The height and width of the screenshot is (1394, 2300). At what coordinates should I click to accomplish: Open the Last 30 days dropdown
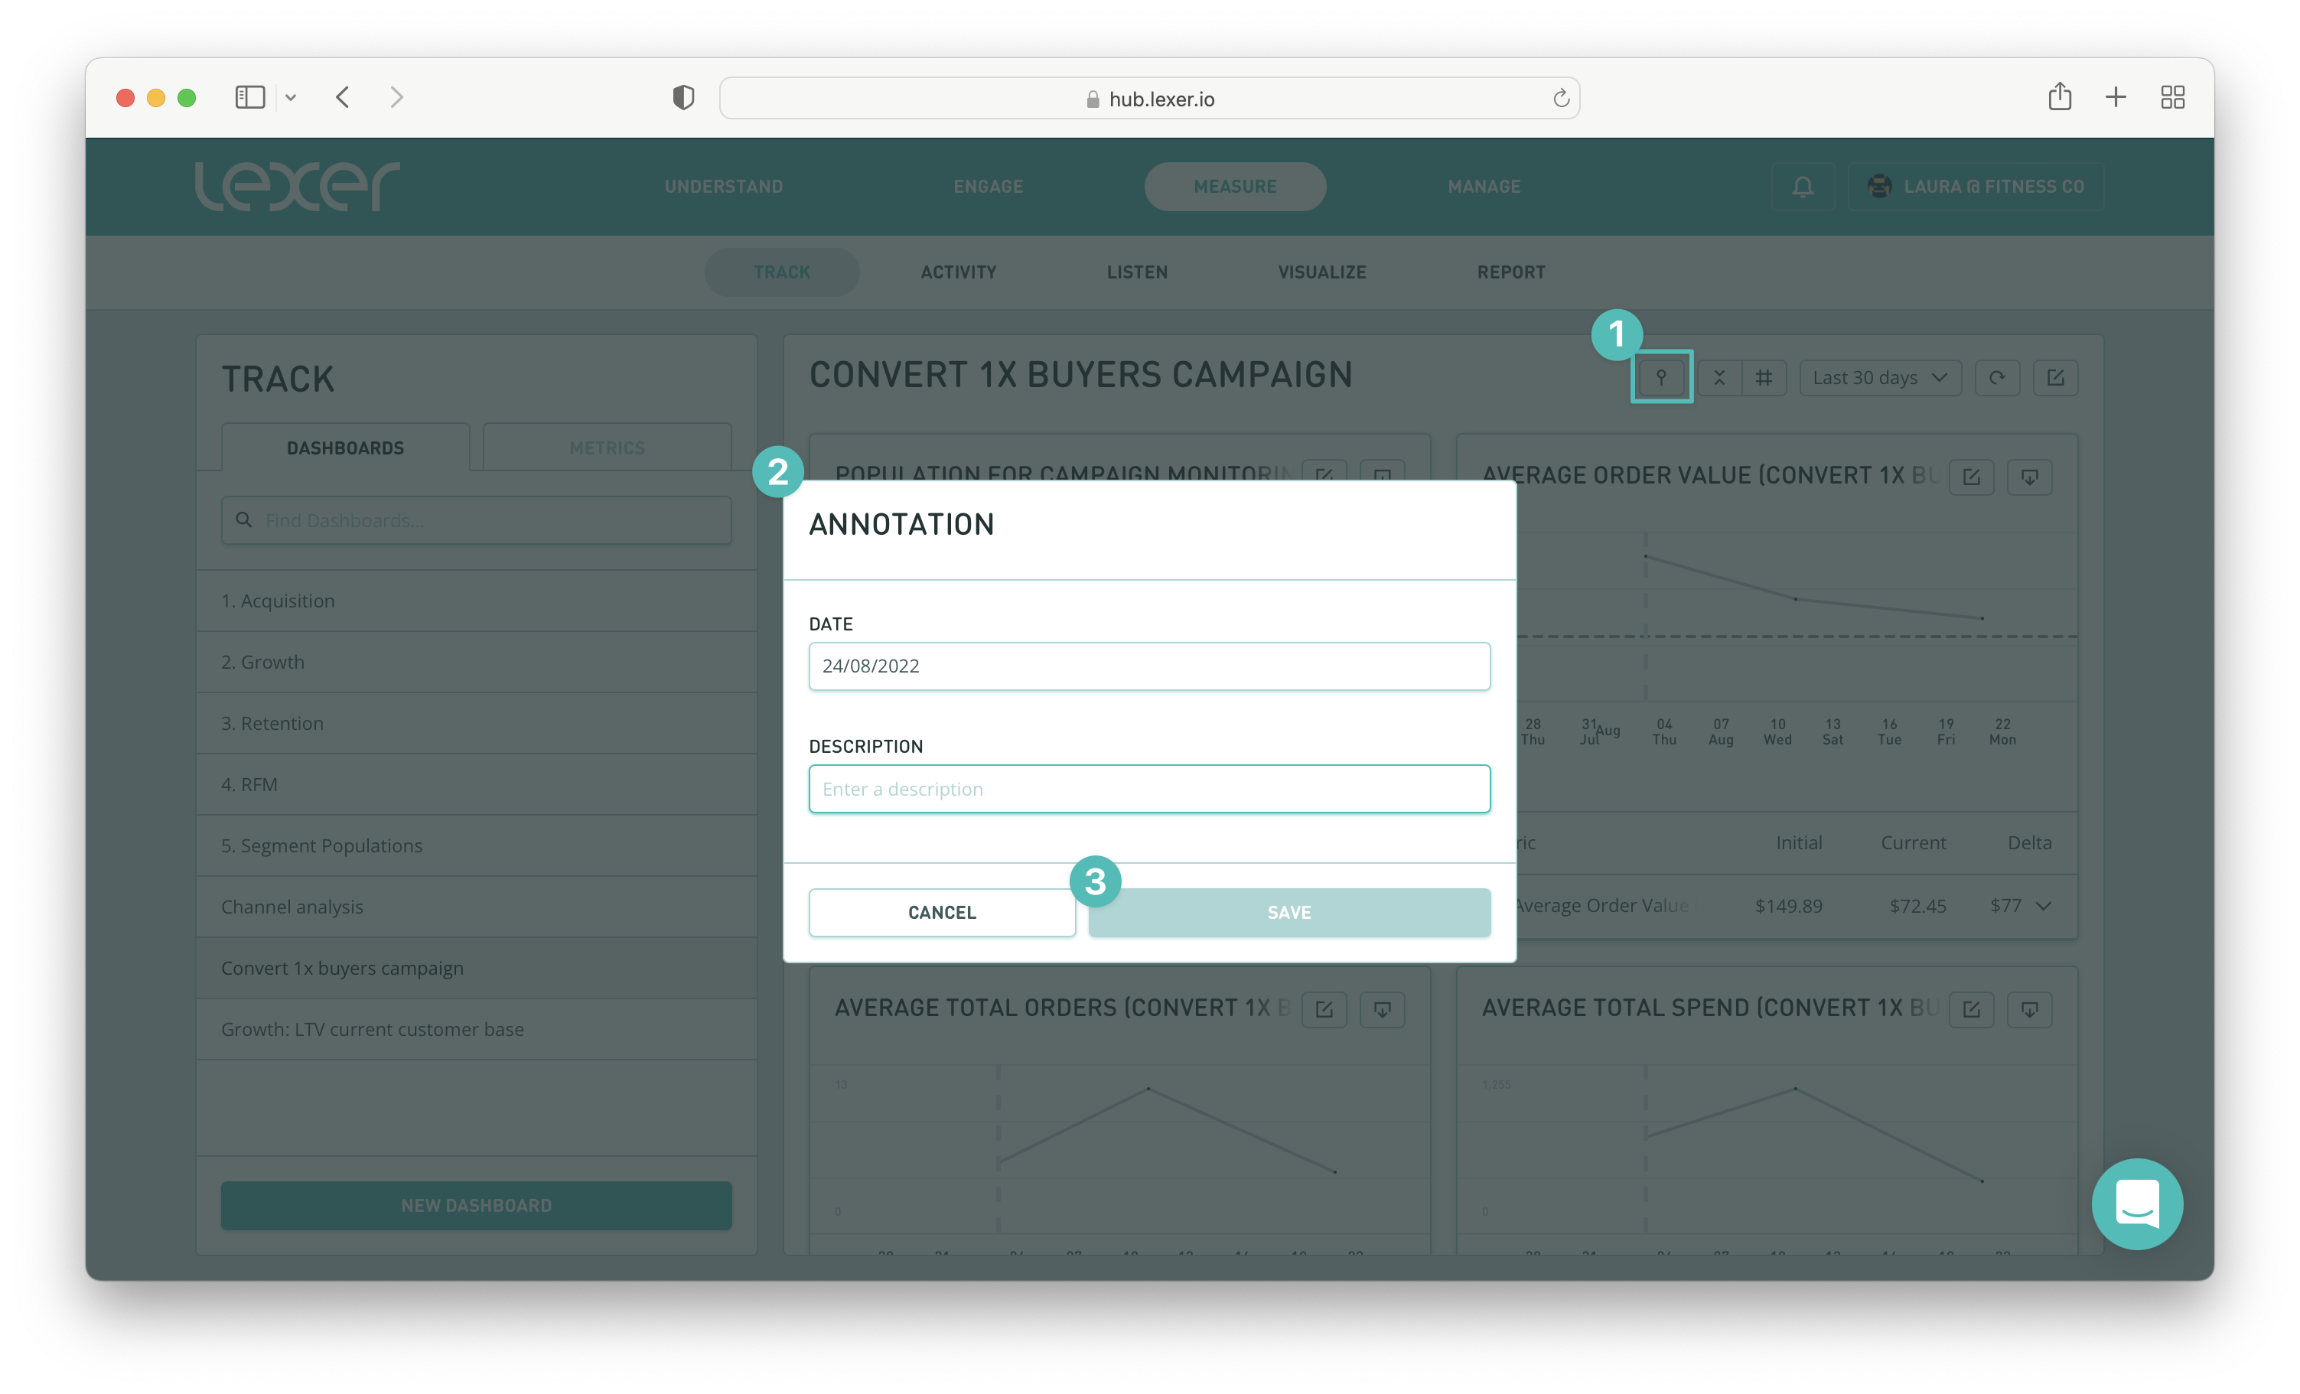coord(1879,377)
